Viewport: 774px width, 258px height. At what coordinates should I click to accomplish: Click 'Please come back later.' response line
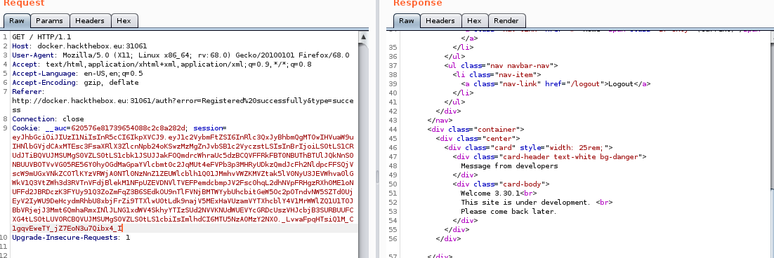click(509, 211)
